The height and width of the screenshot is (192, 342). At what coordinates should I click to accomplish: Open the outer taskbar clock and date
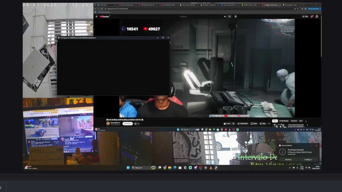pyautogui.click(x=316, y=168)
